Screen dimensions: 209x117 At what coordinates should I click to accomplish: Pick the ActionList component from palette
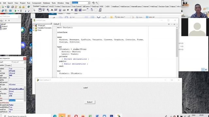coord(100,10)
